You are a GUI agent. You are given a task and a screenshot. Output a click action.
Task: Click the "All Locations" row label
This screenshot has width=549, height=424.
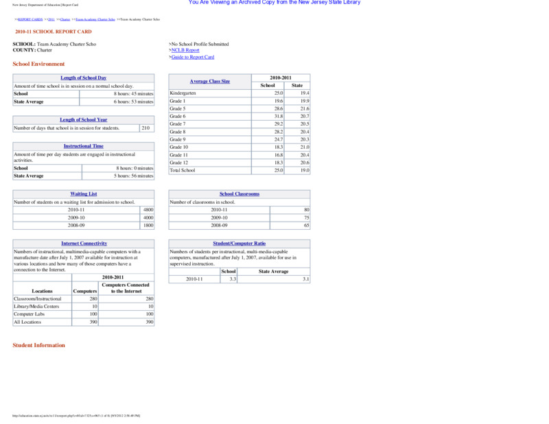point(27,322)
